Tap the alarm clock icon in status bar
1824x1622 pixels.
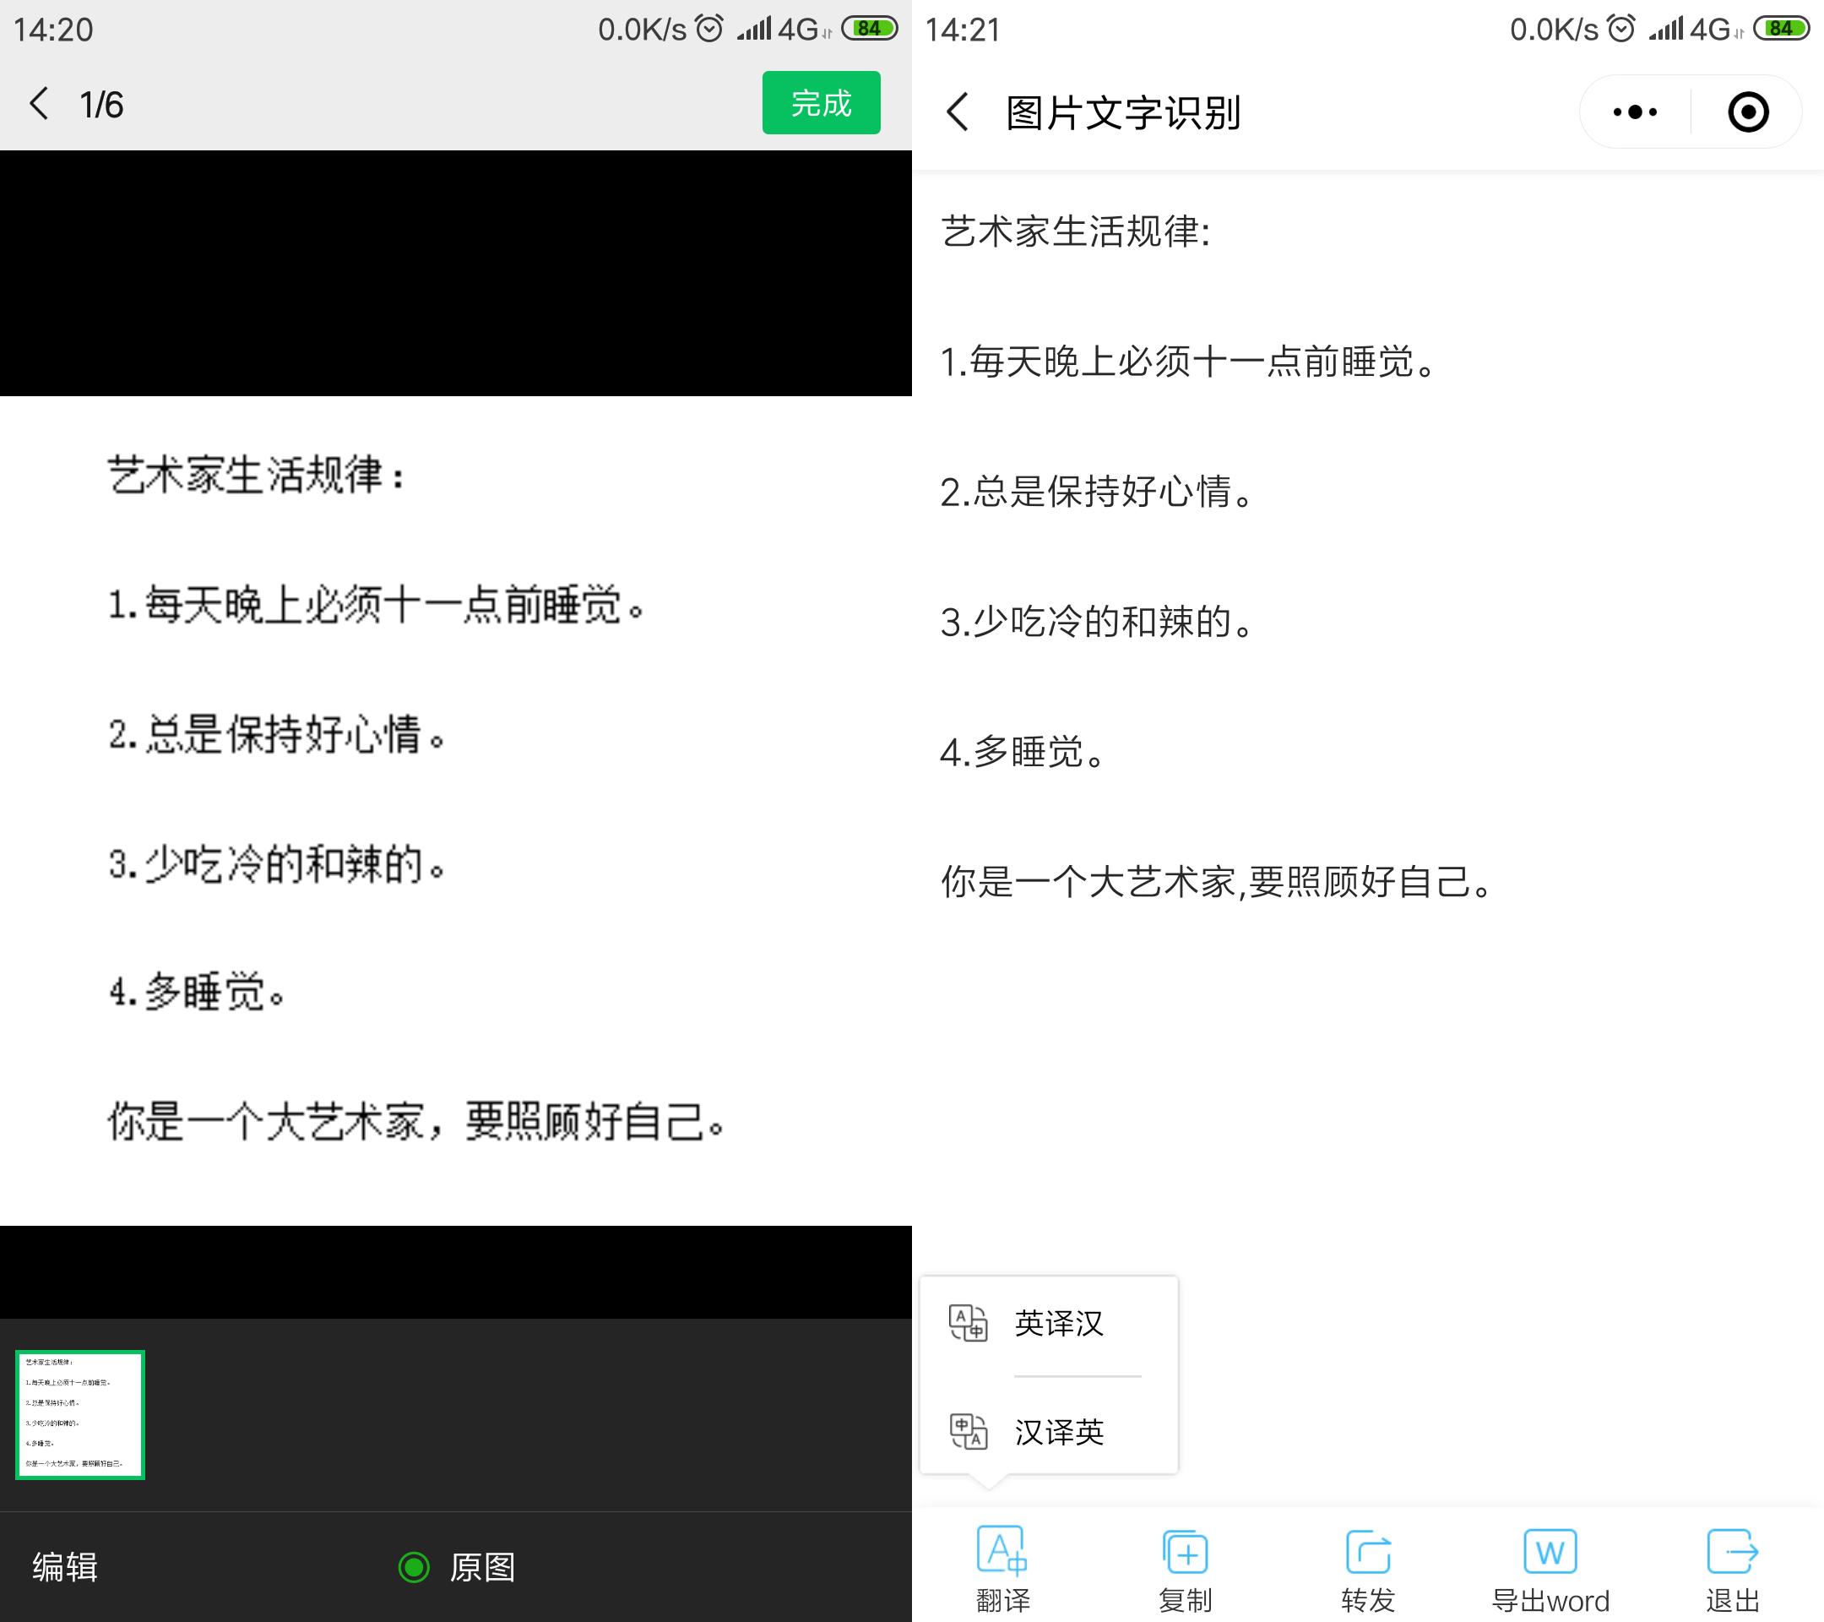tap(709, 28)
